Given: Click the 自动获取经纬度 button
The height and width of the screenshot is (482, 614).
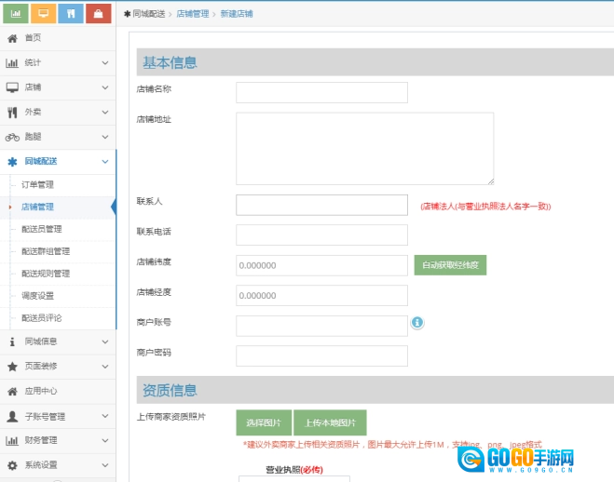Looking at the screenshot, I should (450, 265).
